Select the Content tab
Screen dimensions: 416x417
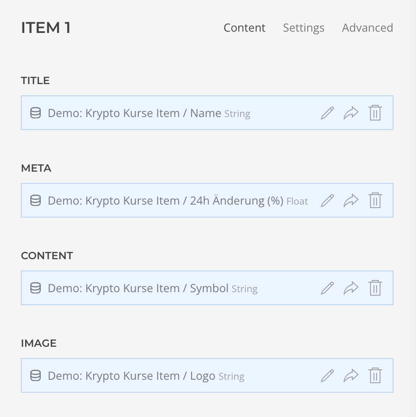(244, 27)
